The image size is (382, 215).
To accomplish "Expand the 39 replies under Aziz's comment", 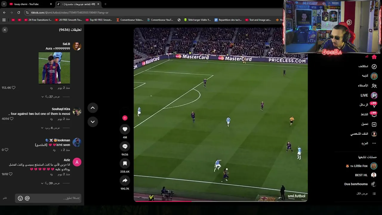I will [x=50, y=183].
